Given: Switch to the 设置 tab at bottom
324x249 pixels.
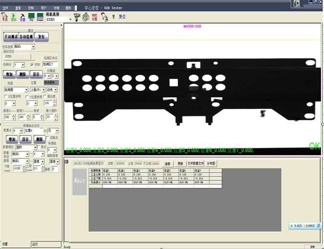Looking at the screenshot, I should (15, 244).
